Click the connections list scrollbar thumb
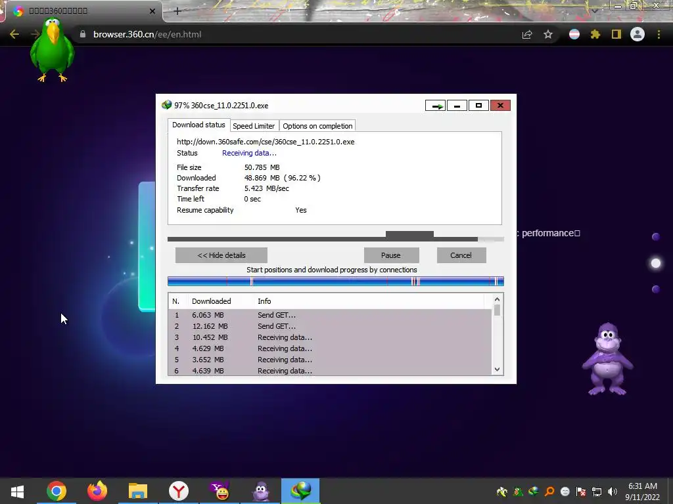 (x=497, y=310)
